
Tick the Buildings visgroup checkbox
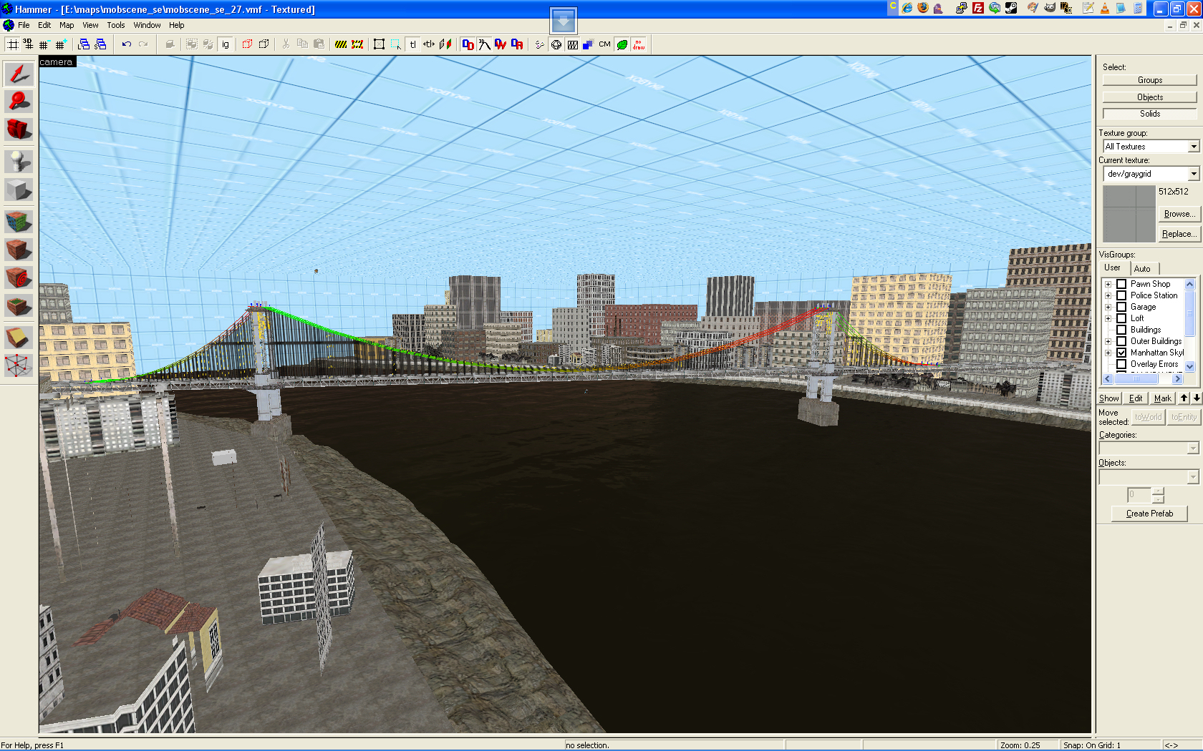pyautogui.click(x=1121, y=330)
